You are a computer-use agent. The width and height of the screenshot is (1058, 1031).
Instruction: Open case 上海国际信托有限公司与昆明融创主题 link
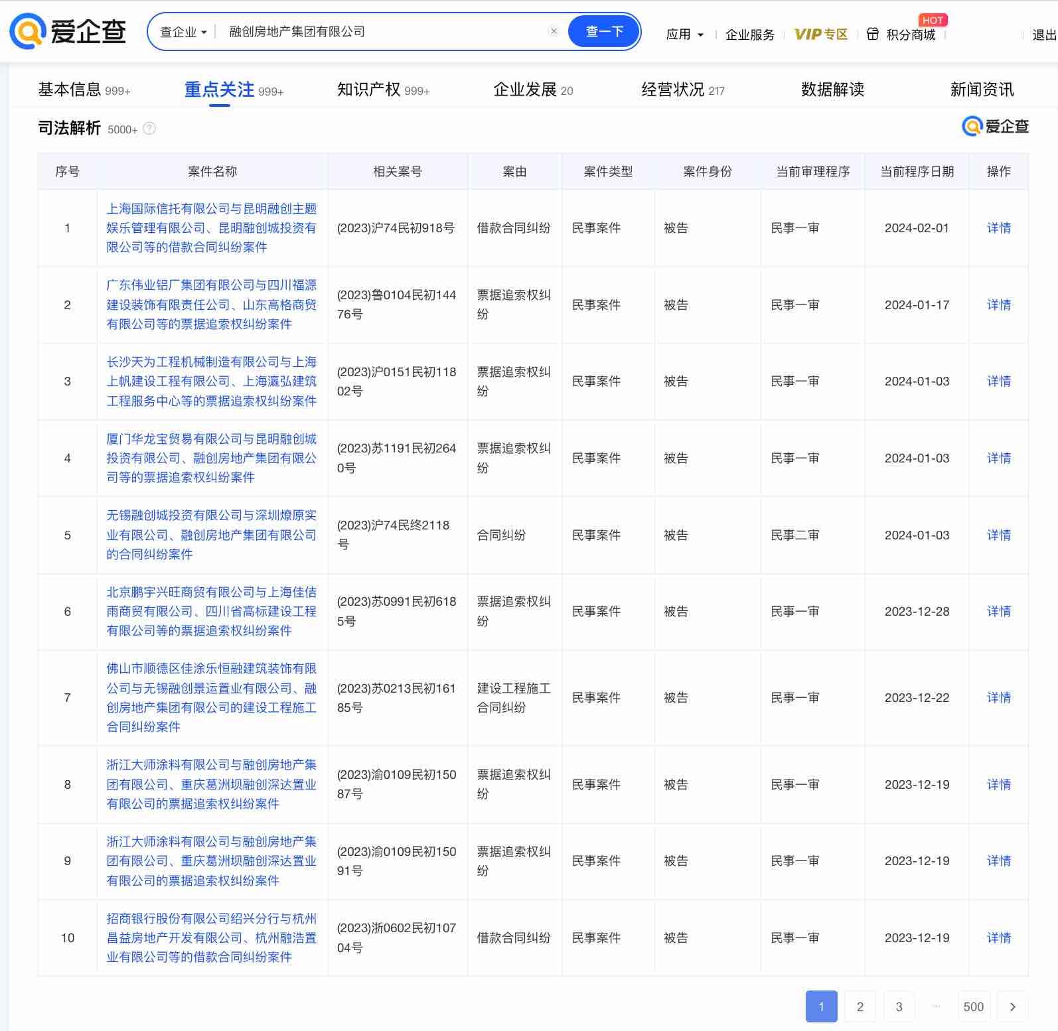point(212,228)
